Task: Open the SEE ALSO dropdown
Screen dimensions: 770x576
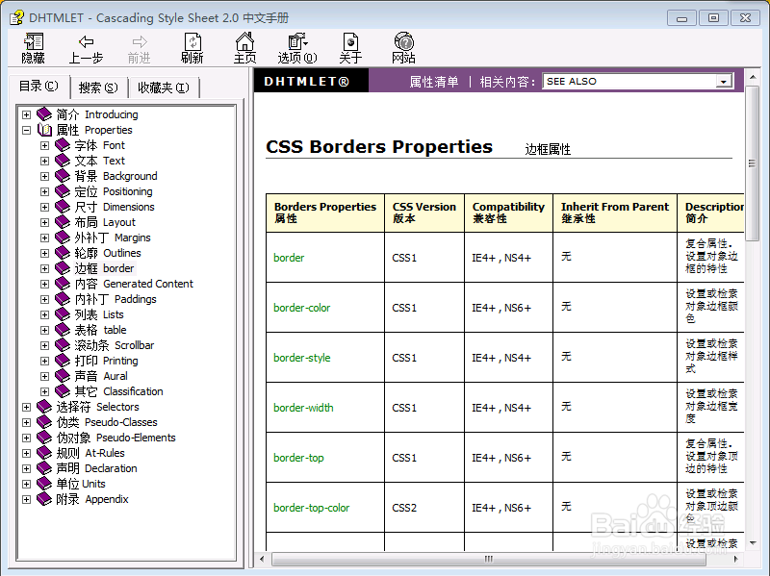Action: (x=722, y=82)
